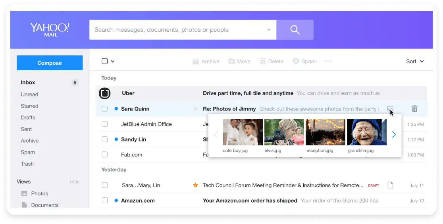Screen dimensions: 443x224
Task: Open the more actions ellipsis menu
Action: pos(327,61)
